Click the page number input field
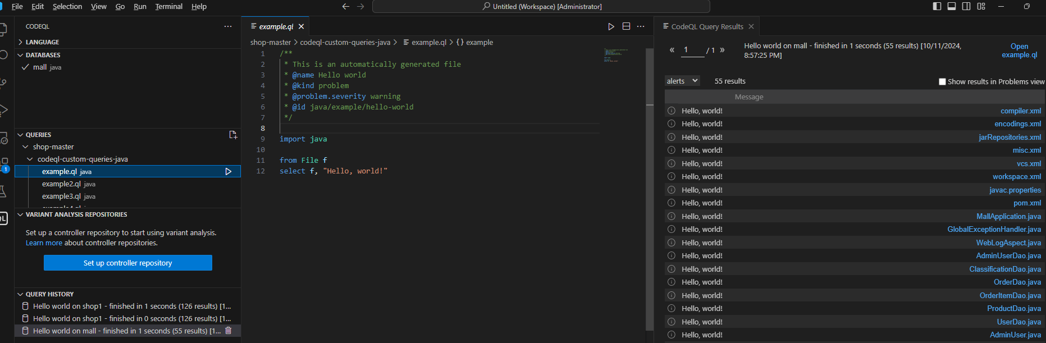 click(693, 50)
